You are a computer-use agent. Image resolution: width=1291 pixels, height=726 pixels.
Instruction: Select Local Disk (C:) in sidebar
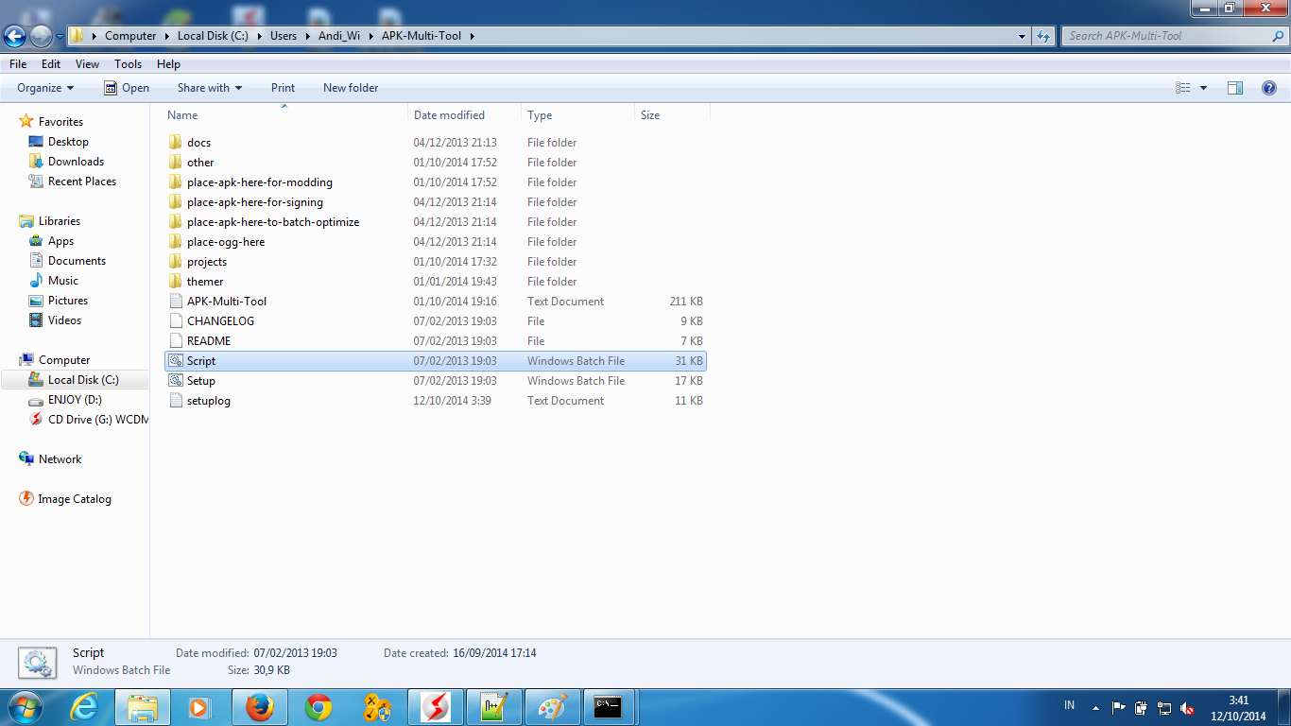coord(75,380)
